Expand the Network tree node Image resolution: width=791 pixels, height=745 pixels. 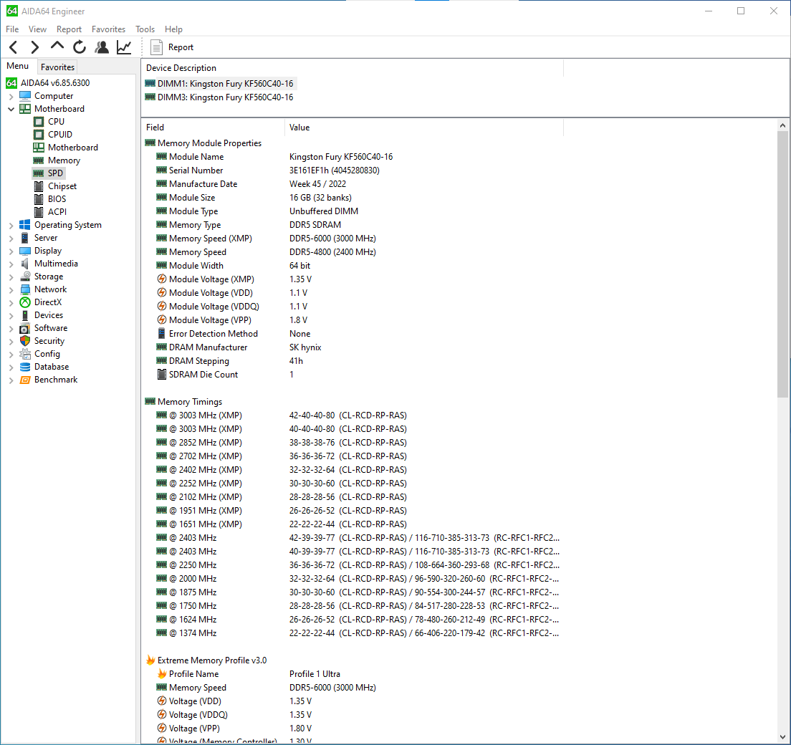[x=11, y=290]
